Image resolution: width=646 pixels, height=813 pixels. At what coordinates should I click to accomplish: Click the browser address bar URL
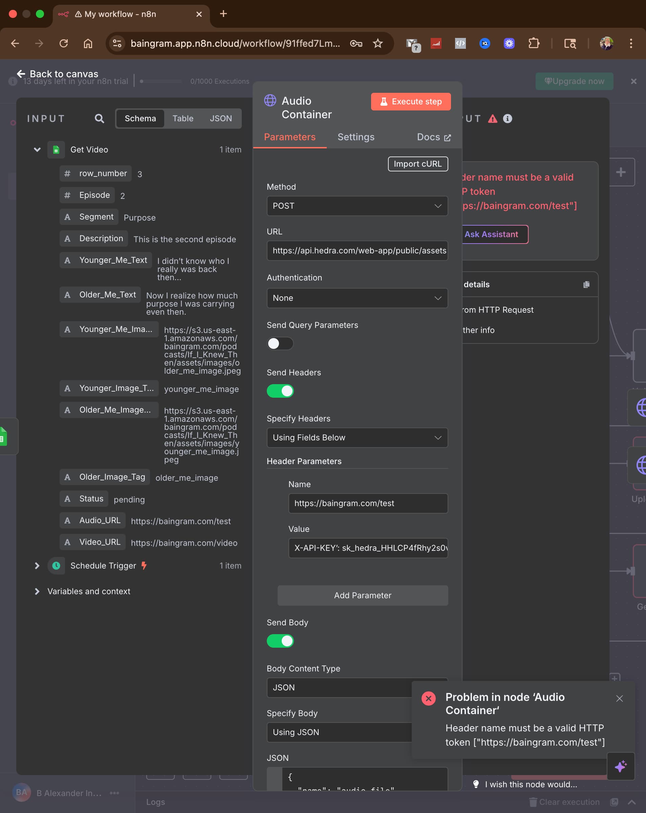click(235, 43)
